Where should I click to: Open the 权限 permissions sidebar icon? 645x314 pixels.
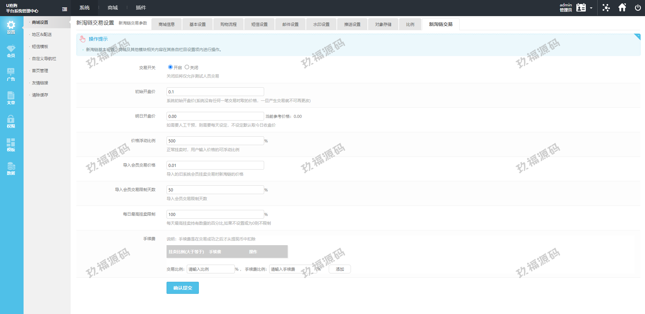pyautogui.click(x=11, y=121)
